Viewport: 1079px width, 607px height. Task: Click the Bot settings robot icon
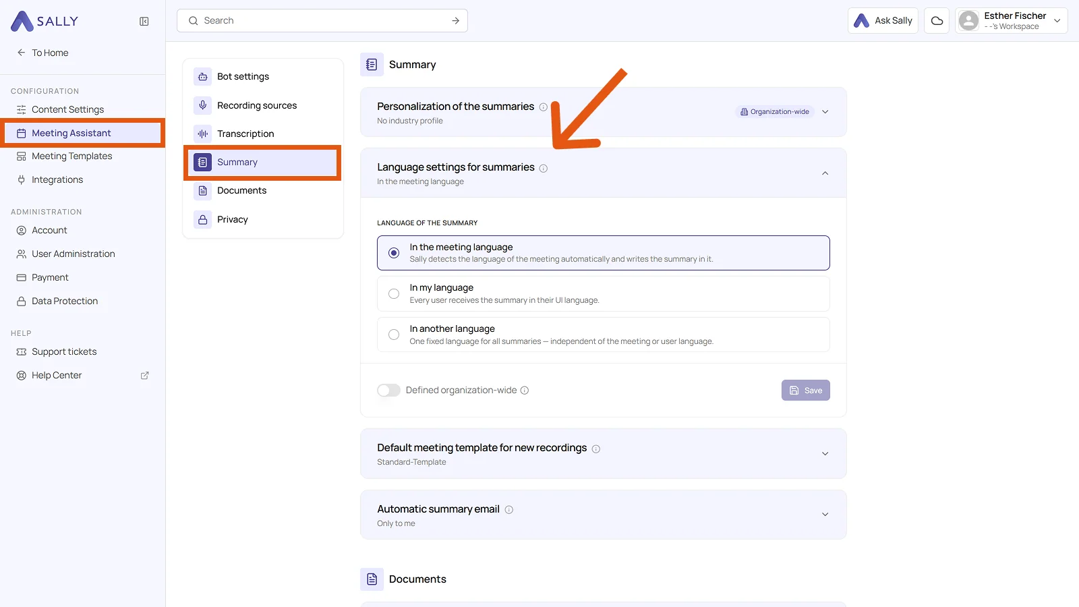[x=203, y=77]
